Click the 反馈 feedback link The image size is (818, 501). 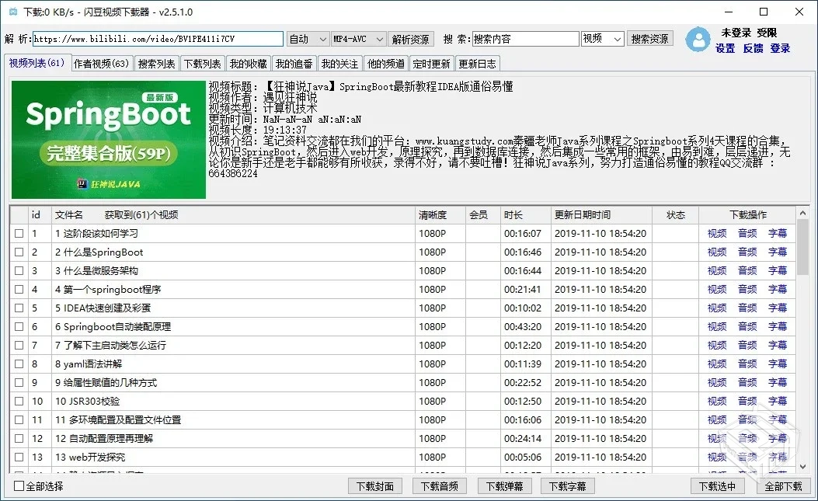(752, 48)
